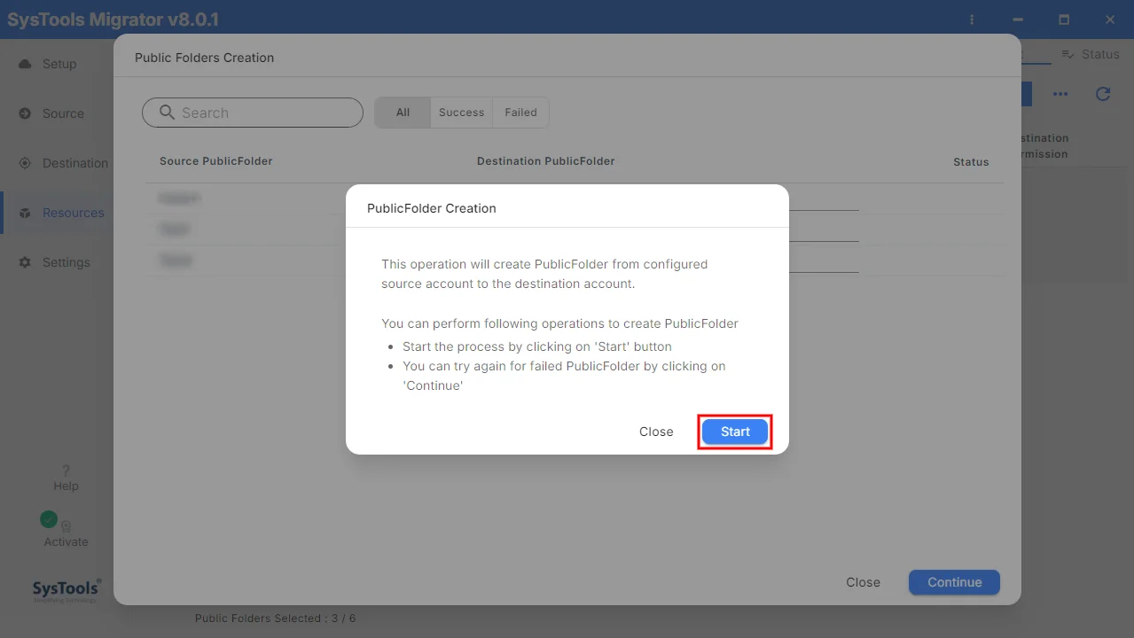The image size is (1134, 638).
Task: Click the Status column header
Action: 971,162
